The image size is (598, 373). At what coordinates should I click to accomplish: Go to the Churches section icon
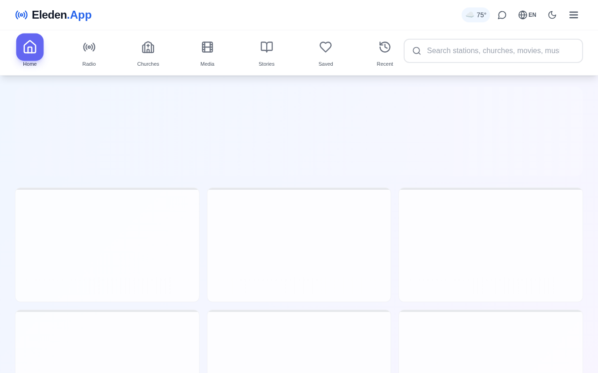click(148, 47)
